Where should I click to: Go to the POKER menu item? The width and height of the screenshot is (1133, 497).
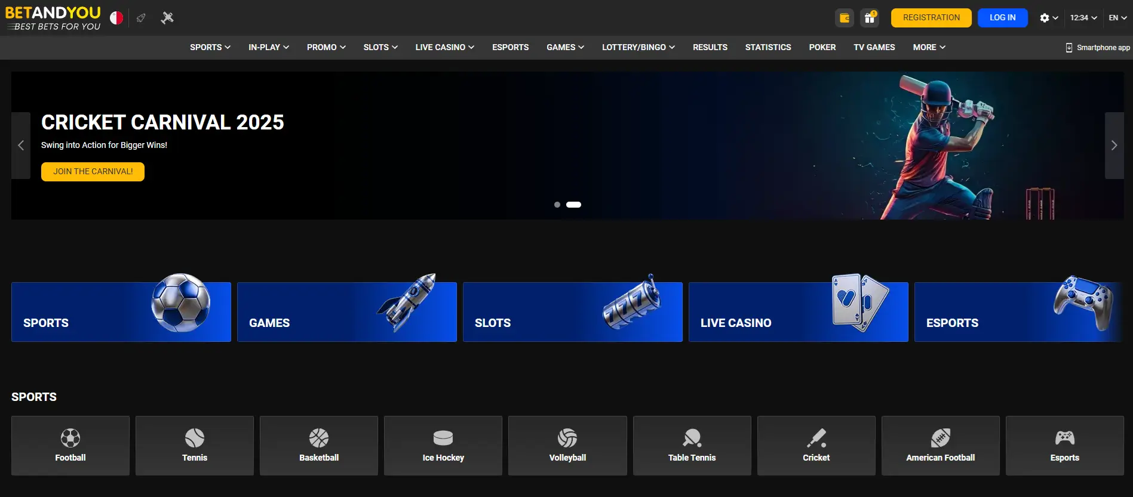pyautogui.click(x=822, y=47)
